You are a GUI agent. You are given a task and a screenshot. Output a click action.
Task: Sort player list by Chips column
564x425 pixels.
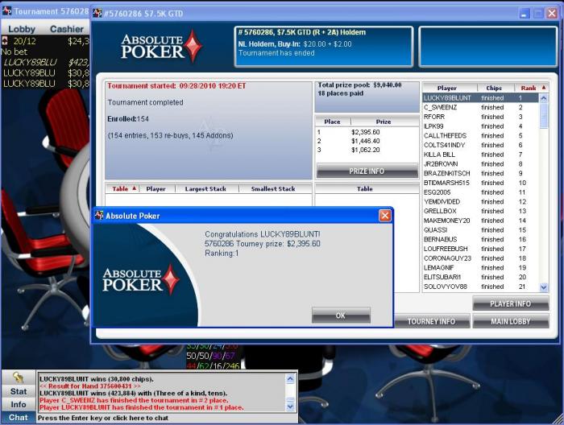pos(494,88)
